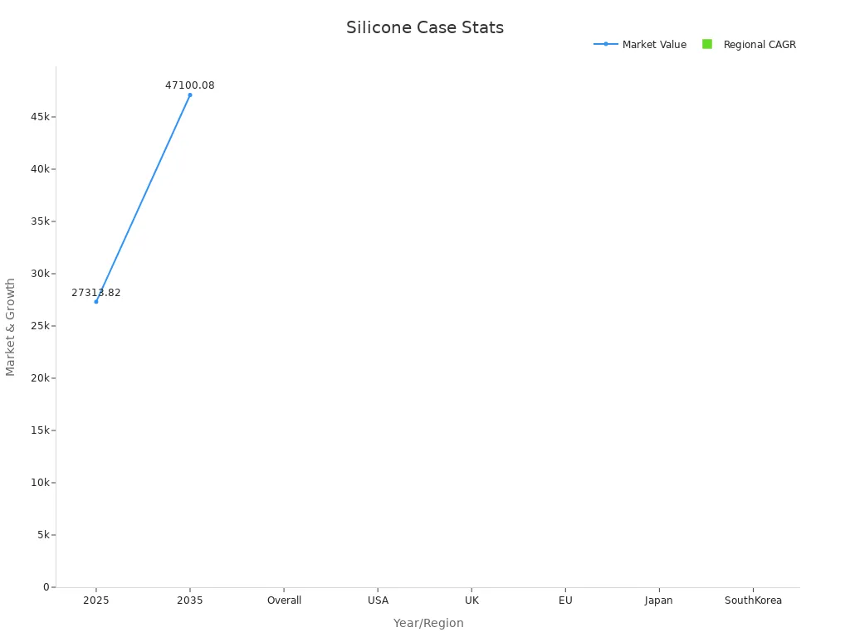Click the UK x-axis label
Screen dimensions: 850x637
click(x=471, y=601)
